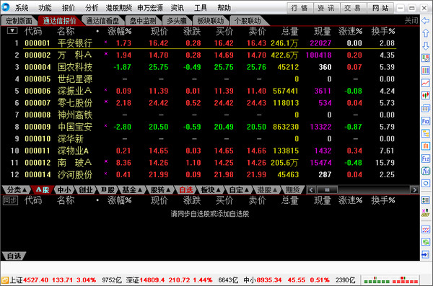Expand the 股转▲ tab menu

pos(160,189)
